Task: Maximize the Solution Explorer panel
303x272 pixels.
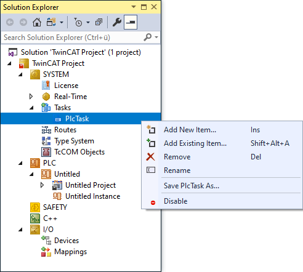Action: tap(143, 7)
